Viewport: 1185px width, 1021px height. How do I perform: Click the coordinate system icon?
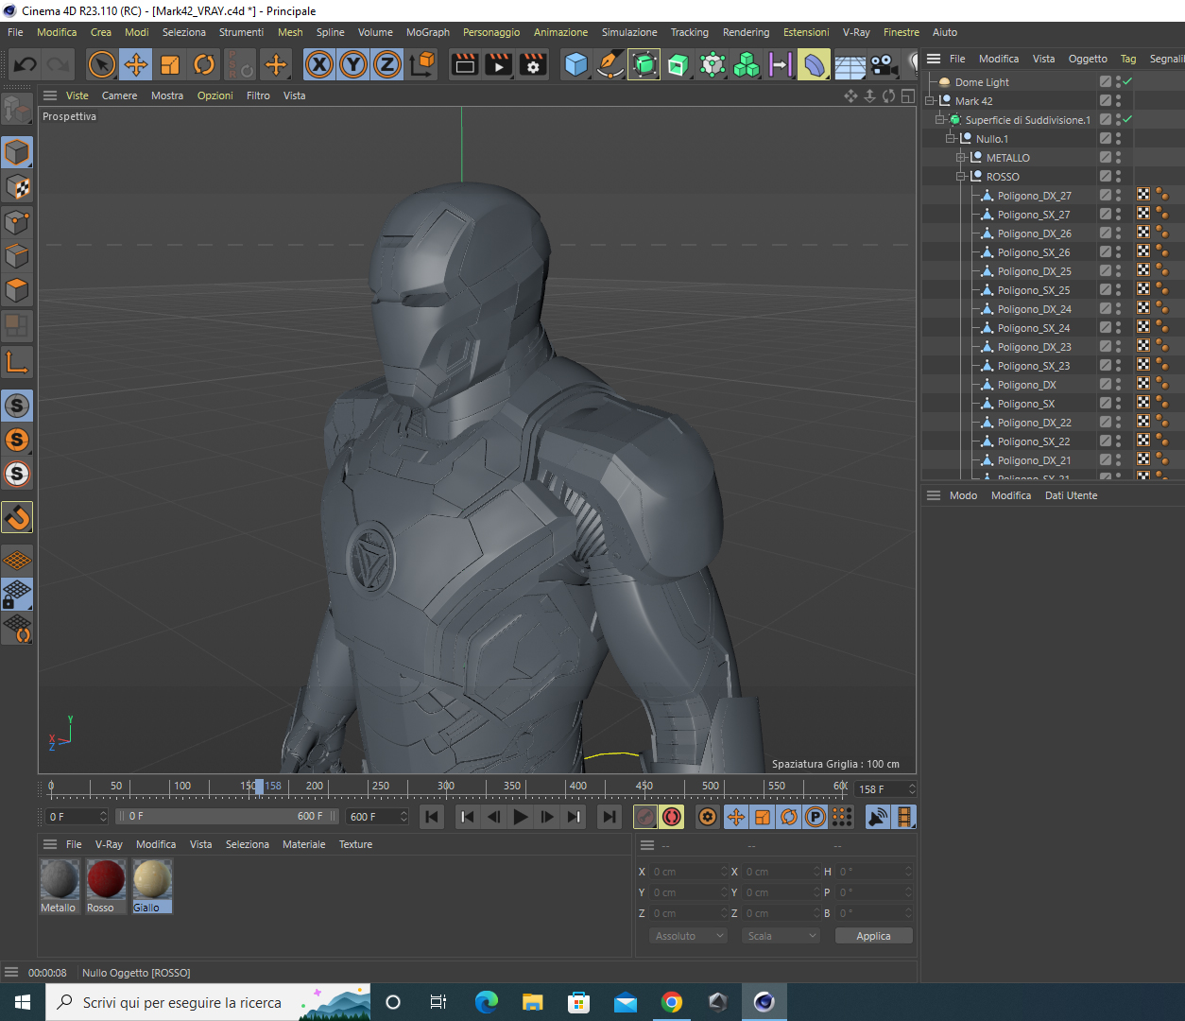422,64
